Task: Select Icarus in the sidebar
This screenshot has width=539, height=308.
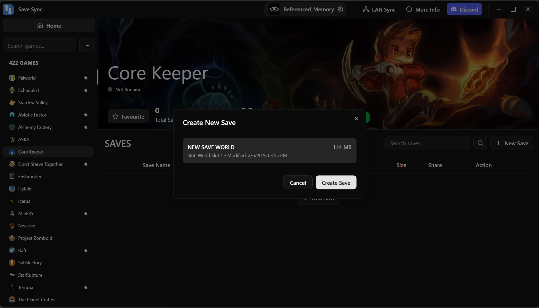Action: [x=48, y=201]
